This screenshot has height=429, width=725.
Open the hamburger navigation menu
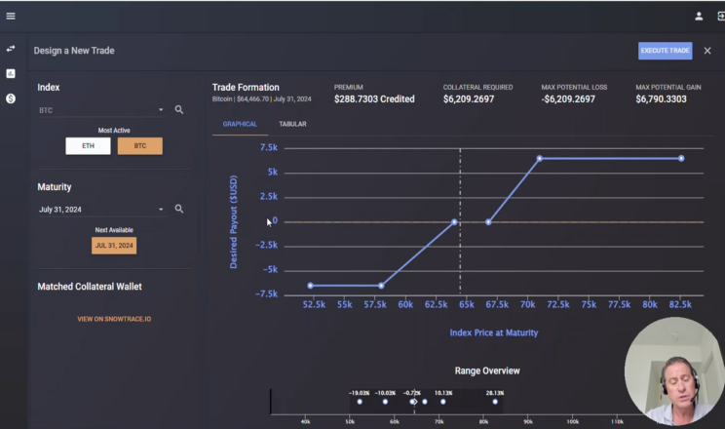11,17
